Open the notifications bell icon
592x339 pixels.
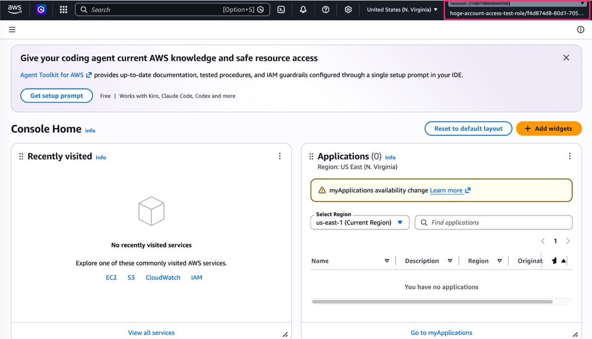(303, 10)
